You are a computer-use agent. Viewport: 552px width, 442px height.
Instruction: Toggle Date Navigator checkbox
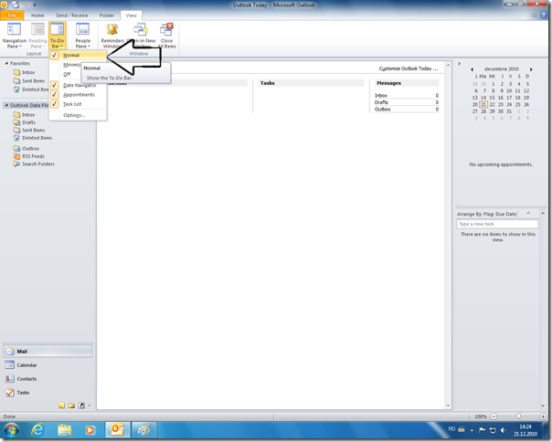(x=54, y=85)
